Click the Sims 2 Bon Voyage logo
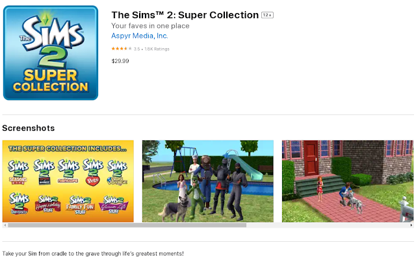 coord(117,172)
